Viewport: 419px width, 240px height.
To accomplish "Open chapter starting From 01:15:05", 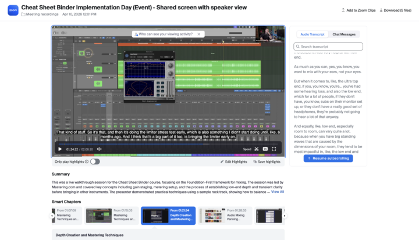I will 111,216.
